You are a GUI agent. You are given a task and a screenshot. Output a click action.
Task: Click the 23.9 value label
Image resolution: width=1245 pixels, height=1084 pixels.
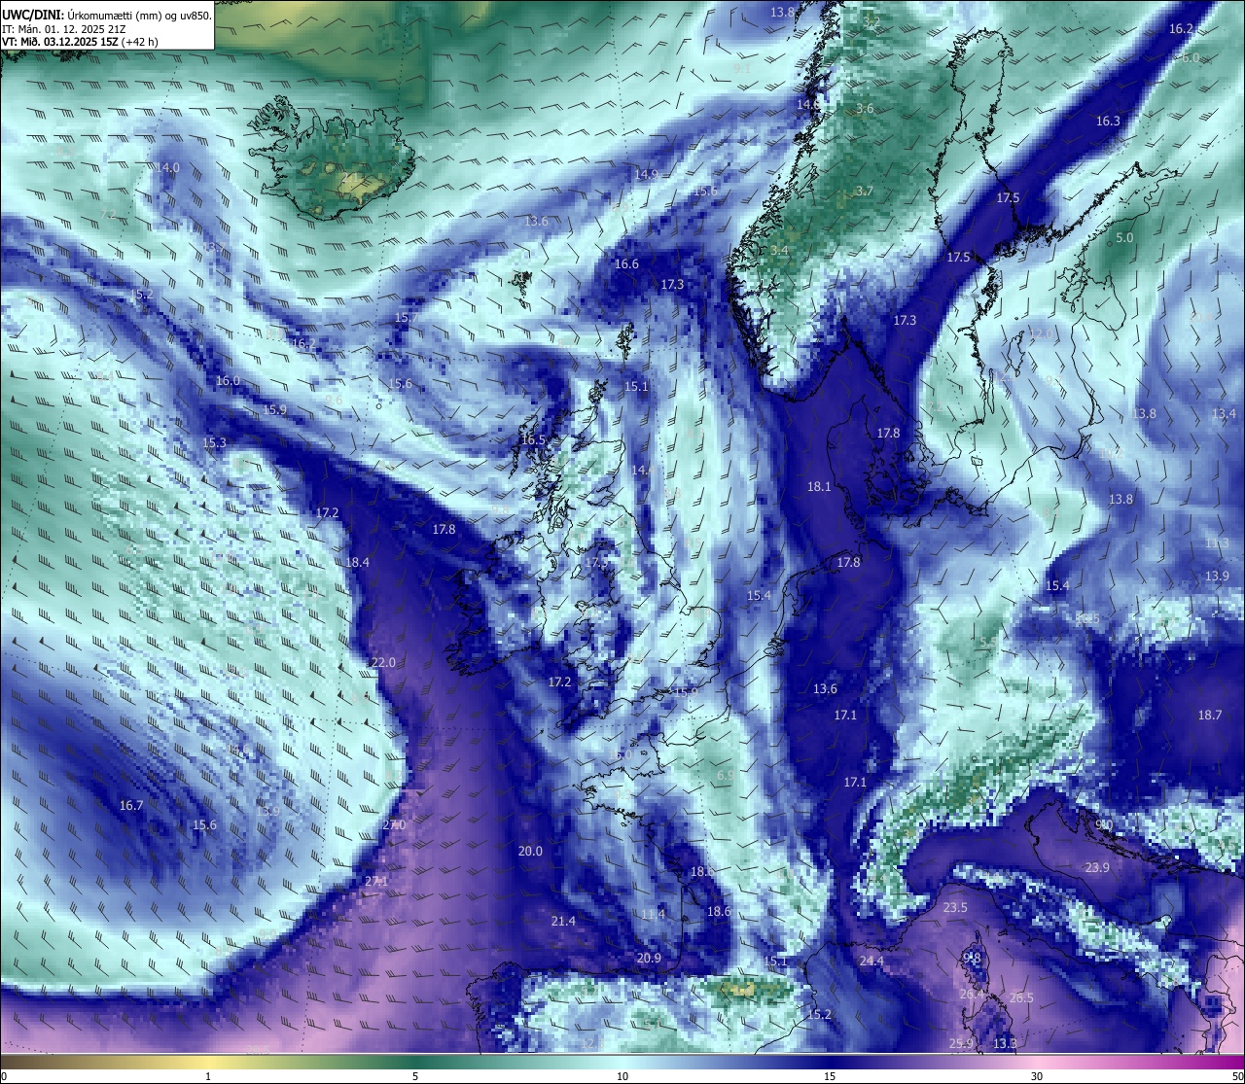(1097, 867)
